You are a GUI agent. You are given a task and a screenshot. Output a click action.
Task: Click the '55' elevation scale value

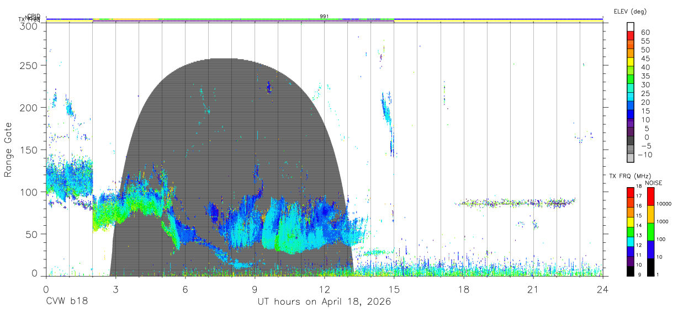(x=645, y=41)
